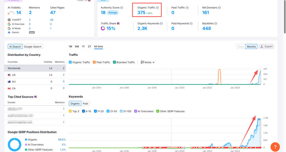This screenshot has width=286, height=152.
Task: Toggle the Paid Traffic checkbox
Action: coord(94,62)
